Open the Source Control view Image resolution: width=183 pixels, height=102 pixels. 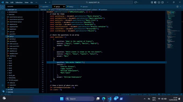tap(3, 18)
